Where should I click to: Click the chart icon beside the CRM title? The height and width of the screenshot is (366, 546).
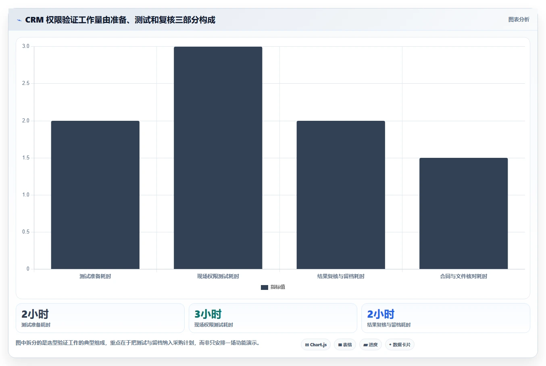[x=19, y=20]
